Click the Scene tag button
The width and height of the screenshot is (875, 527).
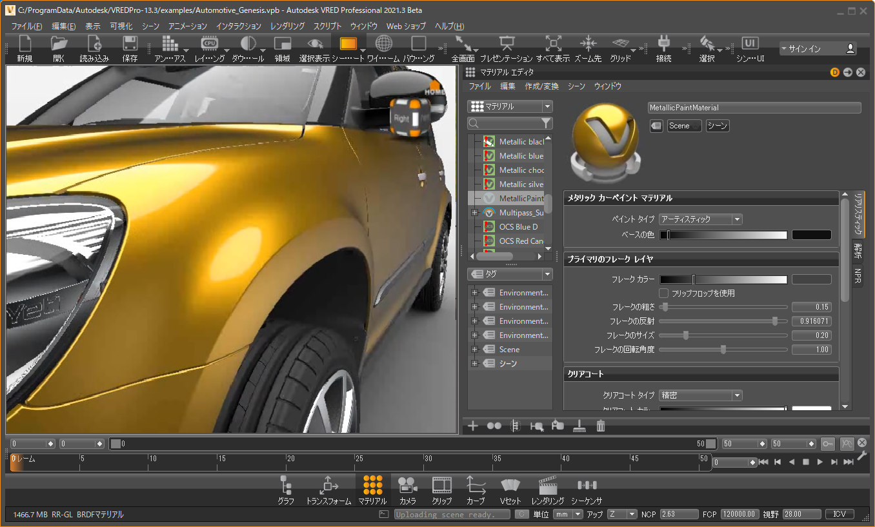(x=684, y=126)
